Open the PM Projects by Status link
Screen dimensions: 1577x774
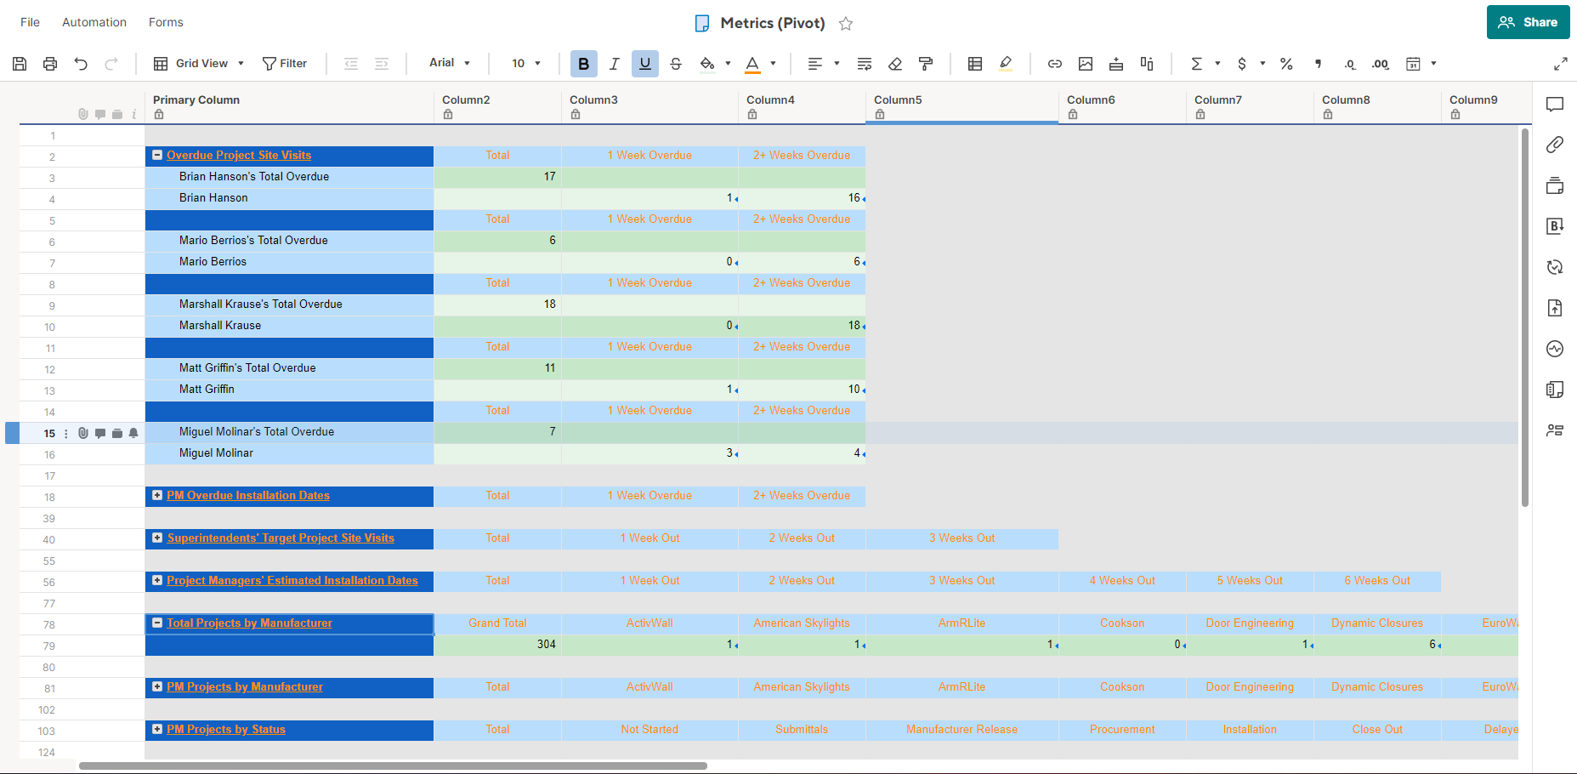click(226, 729)
